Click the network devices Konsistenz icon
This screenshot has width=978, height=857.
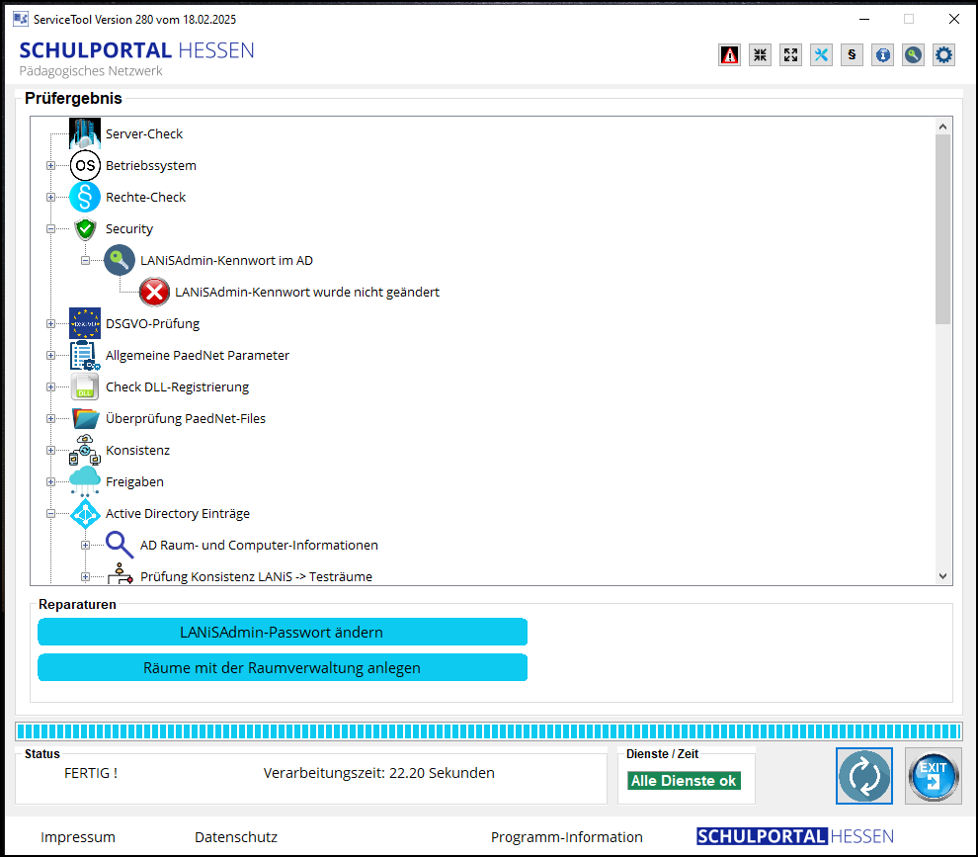[85, 450]
